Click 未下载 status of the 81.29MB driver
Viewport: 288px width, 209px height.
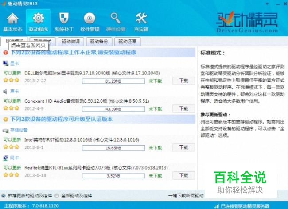(x=156, y=81)
